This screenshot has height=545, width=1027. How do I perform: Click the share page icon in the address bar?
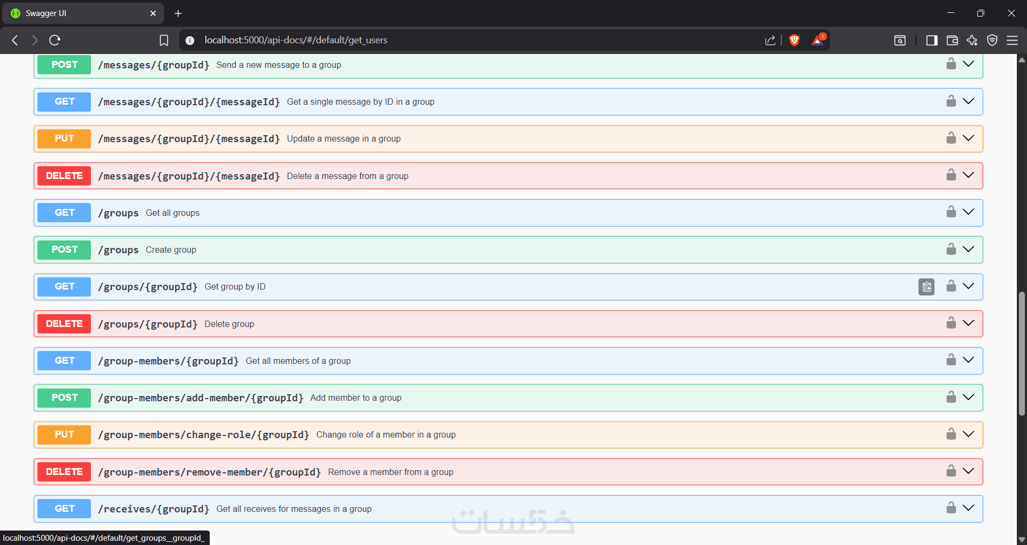(770, 40)
